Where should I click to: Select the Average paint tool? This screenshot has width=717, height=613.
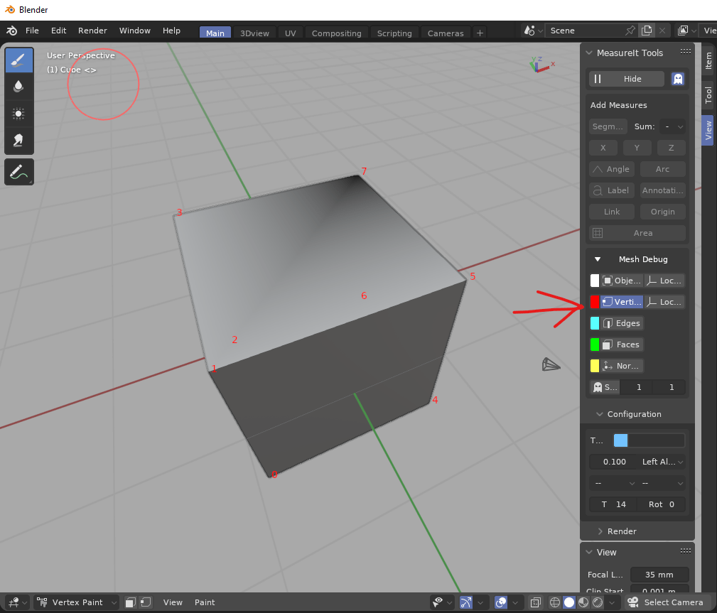pos(18,114)
